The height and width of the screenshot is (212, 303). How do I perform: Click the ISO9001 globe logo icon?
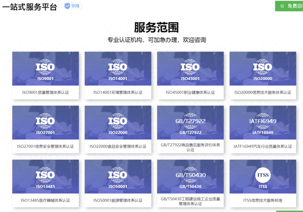click(45, 67)
